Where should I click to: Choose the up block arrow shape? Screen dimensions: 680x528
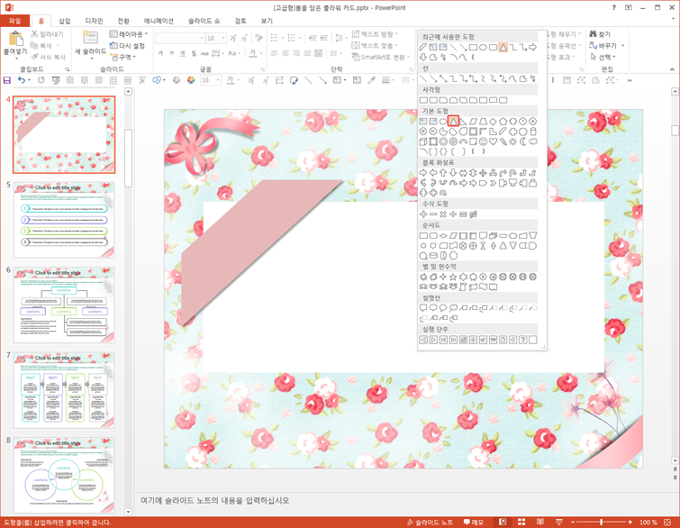tap(443, 173)
